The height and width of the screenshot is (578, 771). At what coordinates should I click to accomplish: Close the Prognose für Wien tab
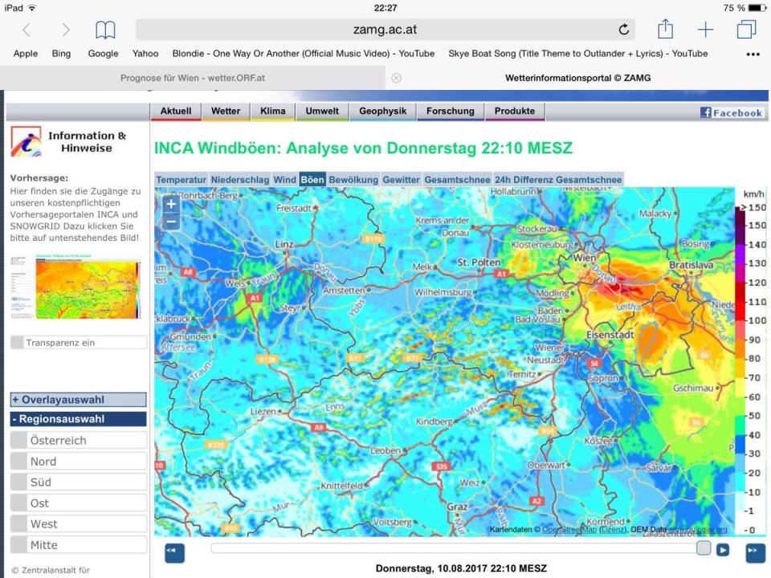(x=396, y=78)
